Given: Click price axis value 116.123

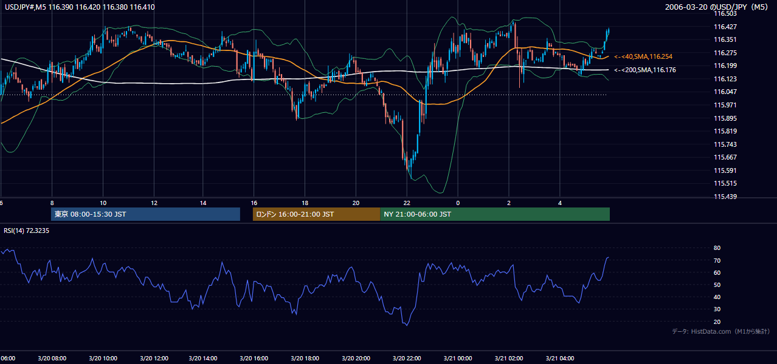Looking at the screenshot, I should [725, 79].
